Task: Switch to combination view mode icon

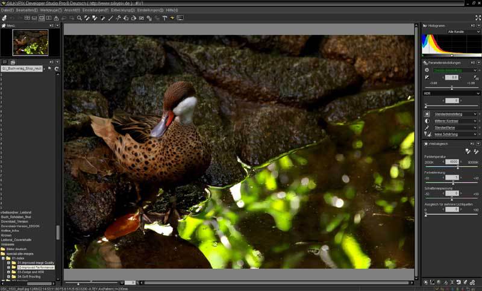Action: click(34, 18)
